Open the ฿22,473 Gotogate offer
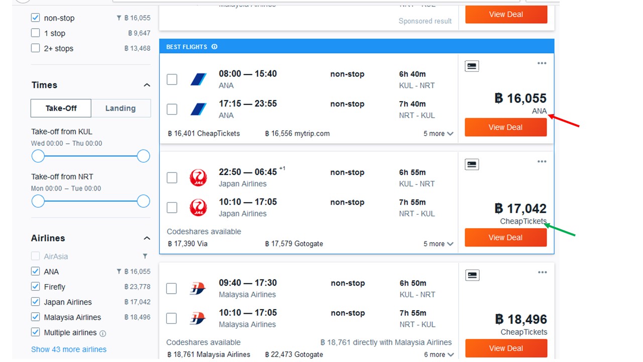 pyautogui.click(x=294, y=354)
